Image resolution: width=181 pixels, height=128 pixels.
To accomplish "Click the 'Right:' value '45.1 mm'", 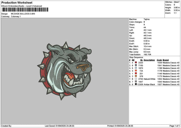I will [148, 33].
